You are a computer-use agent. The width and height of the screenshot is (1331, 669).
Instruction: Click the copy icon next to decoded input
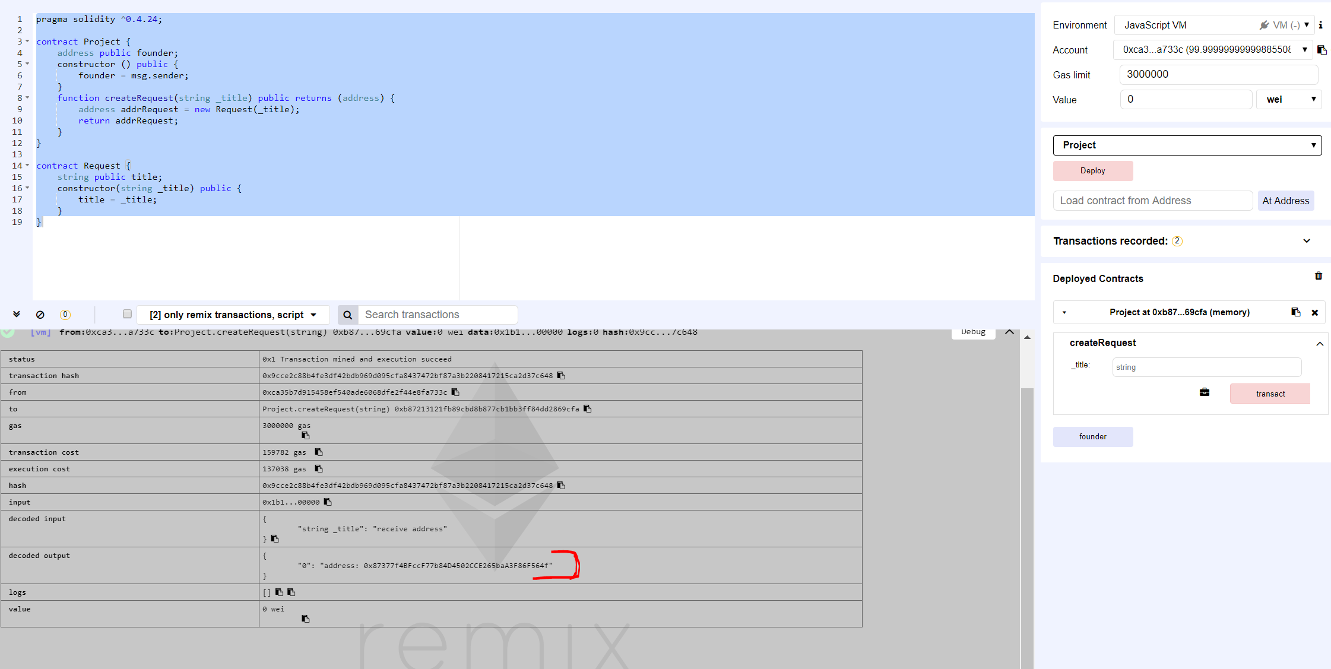(x=275, y=539)
